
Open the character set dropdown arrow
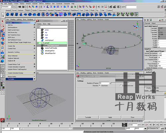[145, 129]
